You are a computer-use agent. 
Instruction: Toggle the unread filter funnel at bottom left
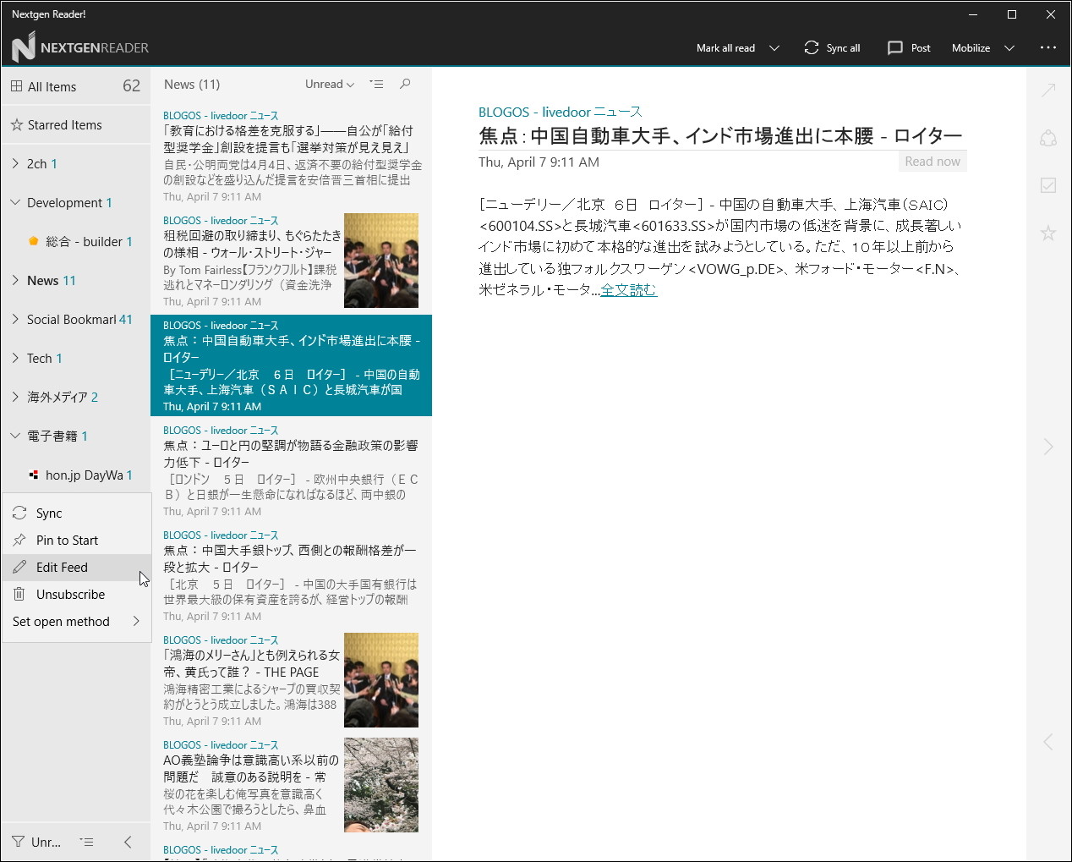(x=19, y=842)
